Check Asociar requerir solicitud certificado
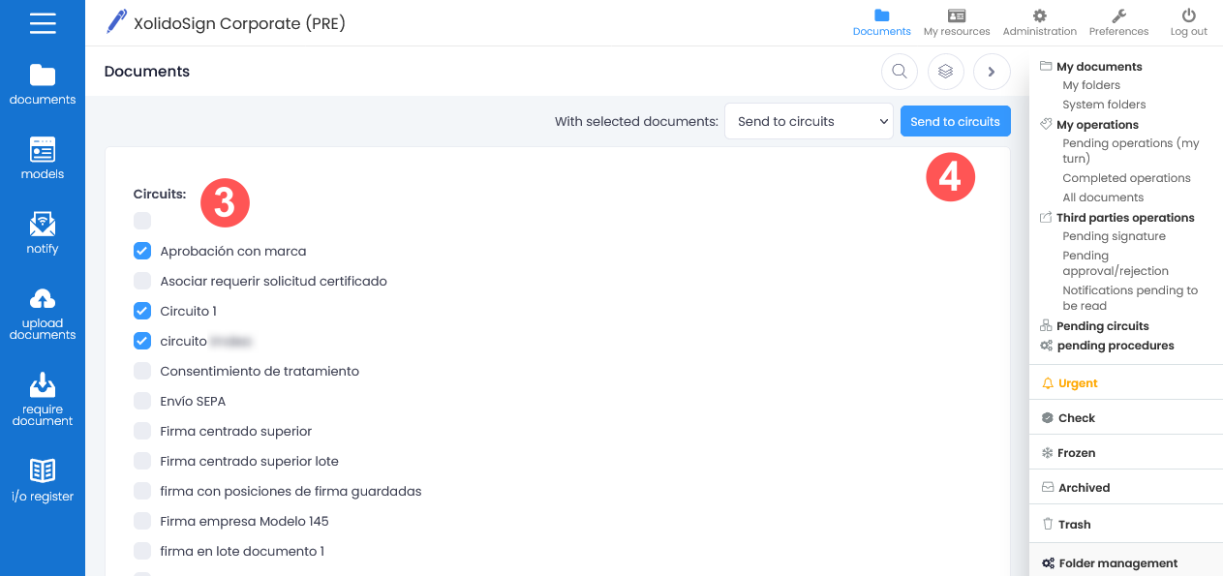1223x576 pixels. coord(142,281)
